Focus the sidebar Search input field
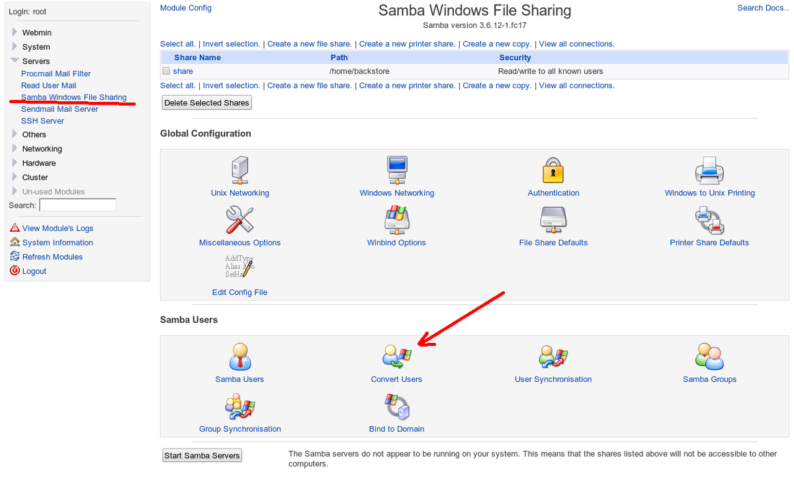Screen dimensions: 794x495 (77, 205)
